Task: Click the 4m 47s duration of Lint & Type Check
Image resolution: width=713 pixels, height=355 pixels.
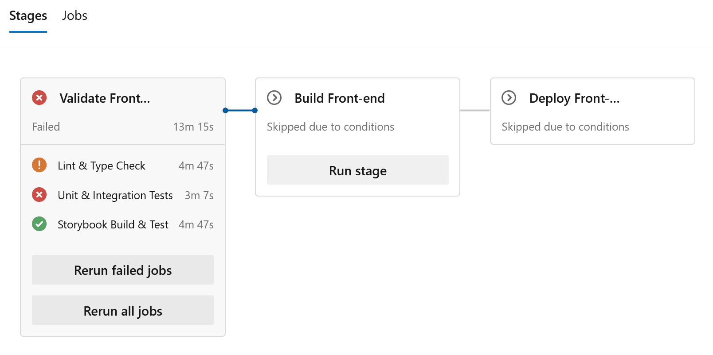Action: tap(196, 166)
